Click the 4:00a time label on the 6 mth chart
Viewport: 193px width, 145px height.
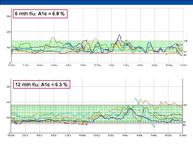pyautogui.click(x=40, y=65)
